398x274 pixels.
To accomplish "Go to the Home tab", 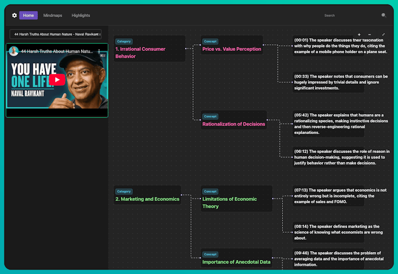I will click(x=28, y=15).
